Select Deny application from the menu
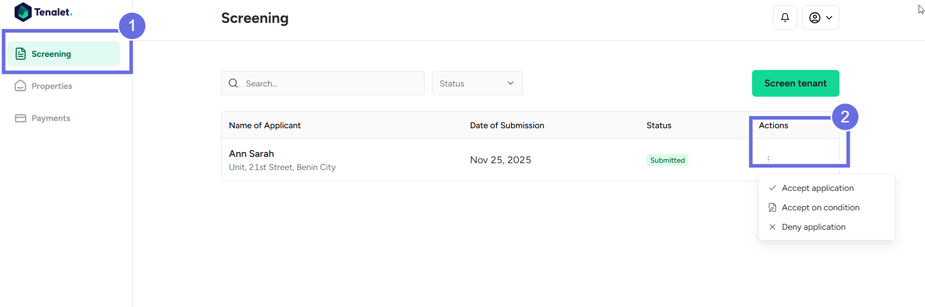The image size is (925, 307). point(813,227)
